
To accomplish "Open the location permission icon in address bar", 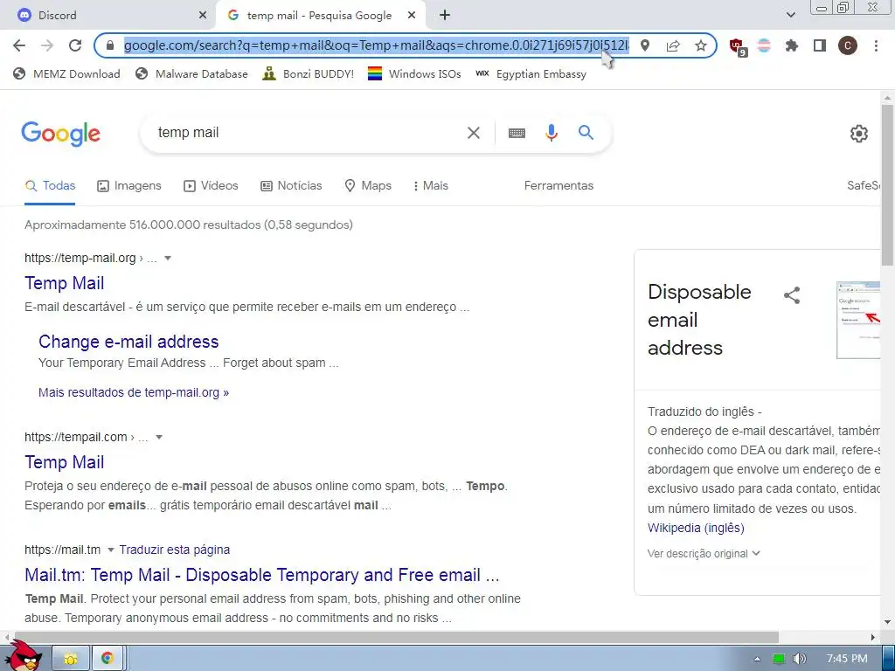I will [645, 45].
